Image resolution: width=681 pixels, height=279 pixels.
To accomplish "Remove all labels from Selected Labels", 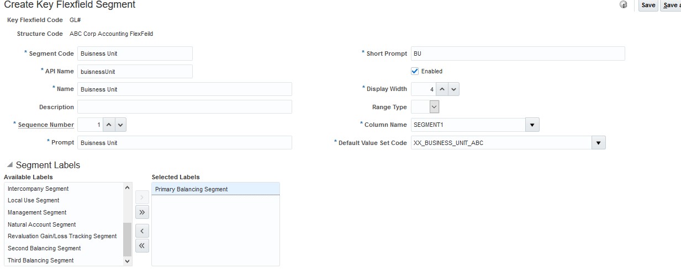I will 142,245.
